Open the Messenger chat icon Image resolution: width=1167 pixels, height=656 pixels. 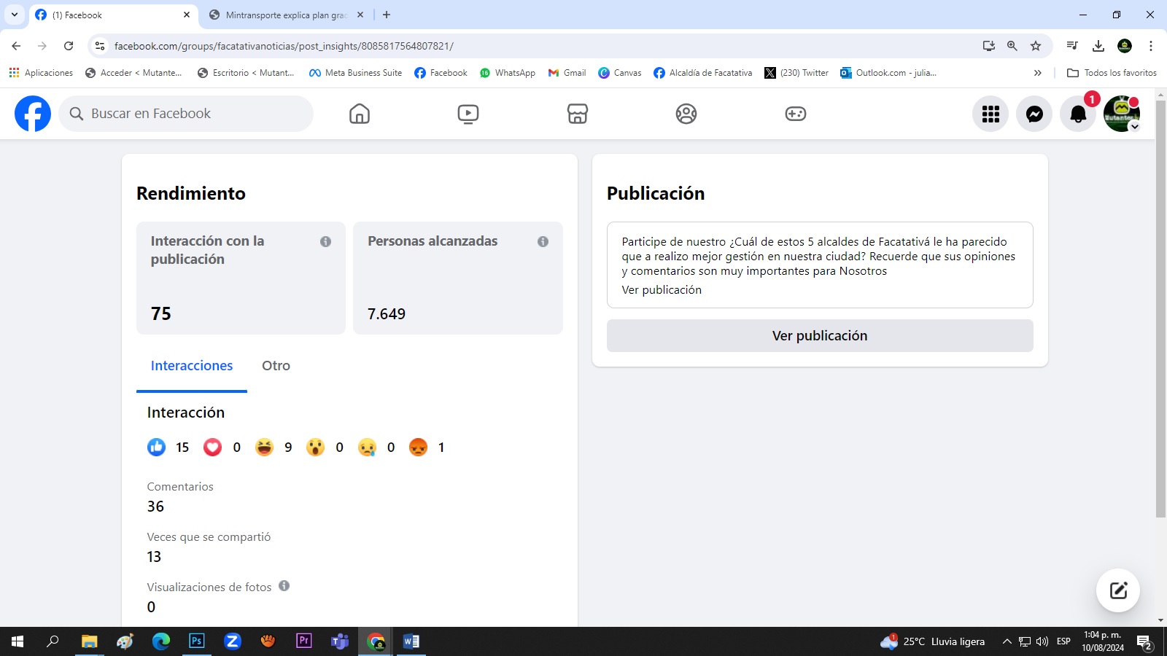point(1034,114)
